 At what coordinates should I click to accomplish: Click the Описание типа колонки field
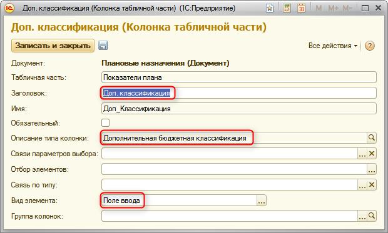[234, 138]
